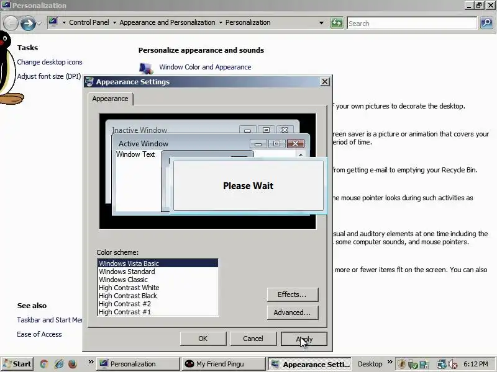The width and height of the screenshot is (497, 372).
Task: Select Windows Vista Basic color scheme
Action: tap(158, 263)
